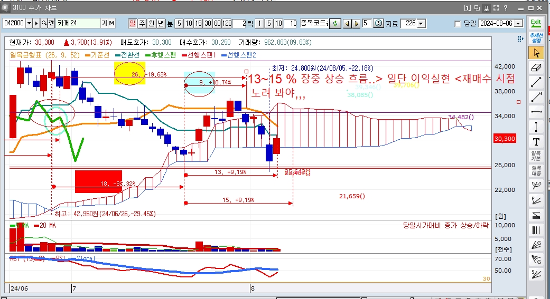Open the help question mark icon
This screenshot has height=299, width=550.
pos(506,8)
